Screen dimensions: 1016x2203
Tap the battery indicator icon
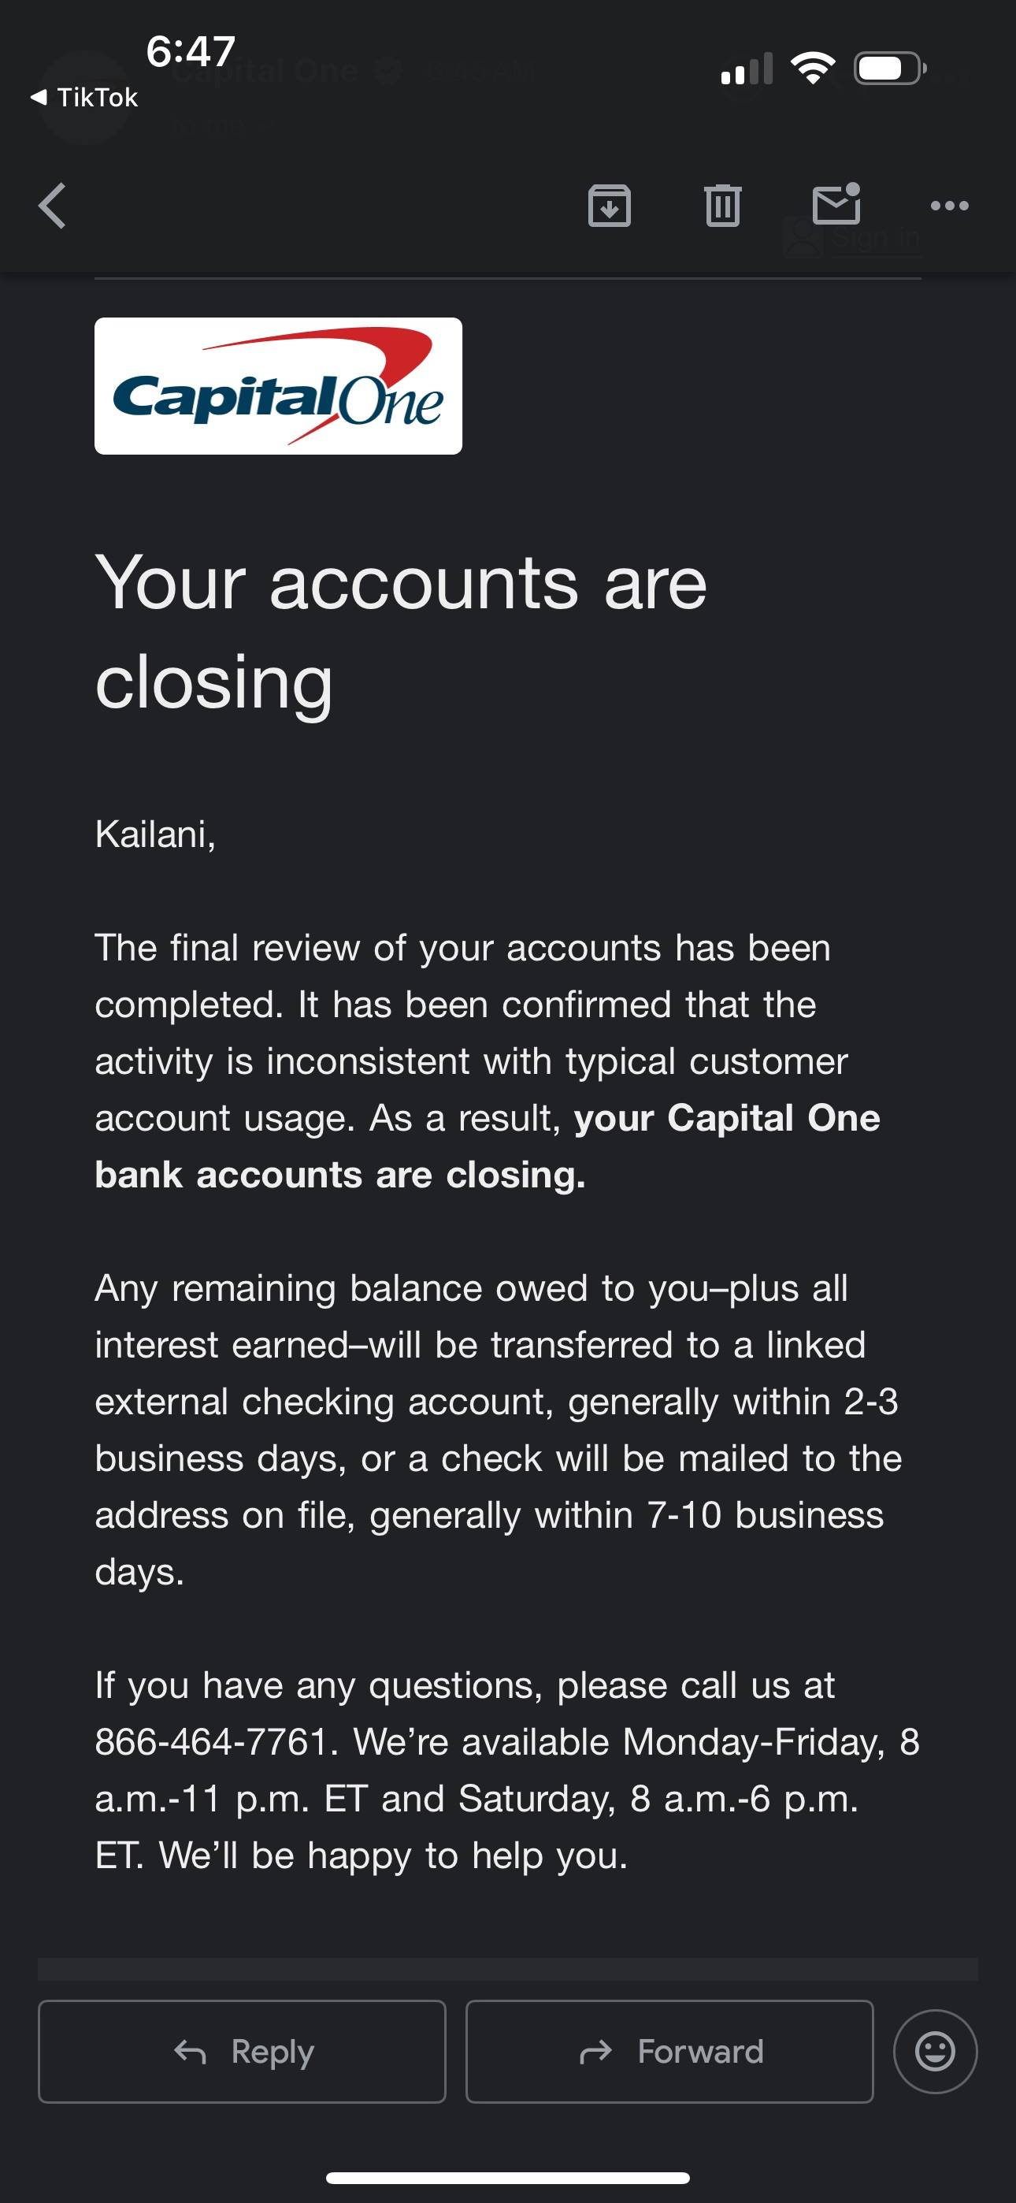pyautogui.click(x=890, y=69)
